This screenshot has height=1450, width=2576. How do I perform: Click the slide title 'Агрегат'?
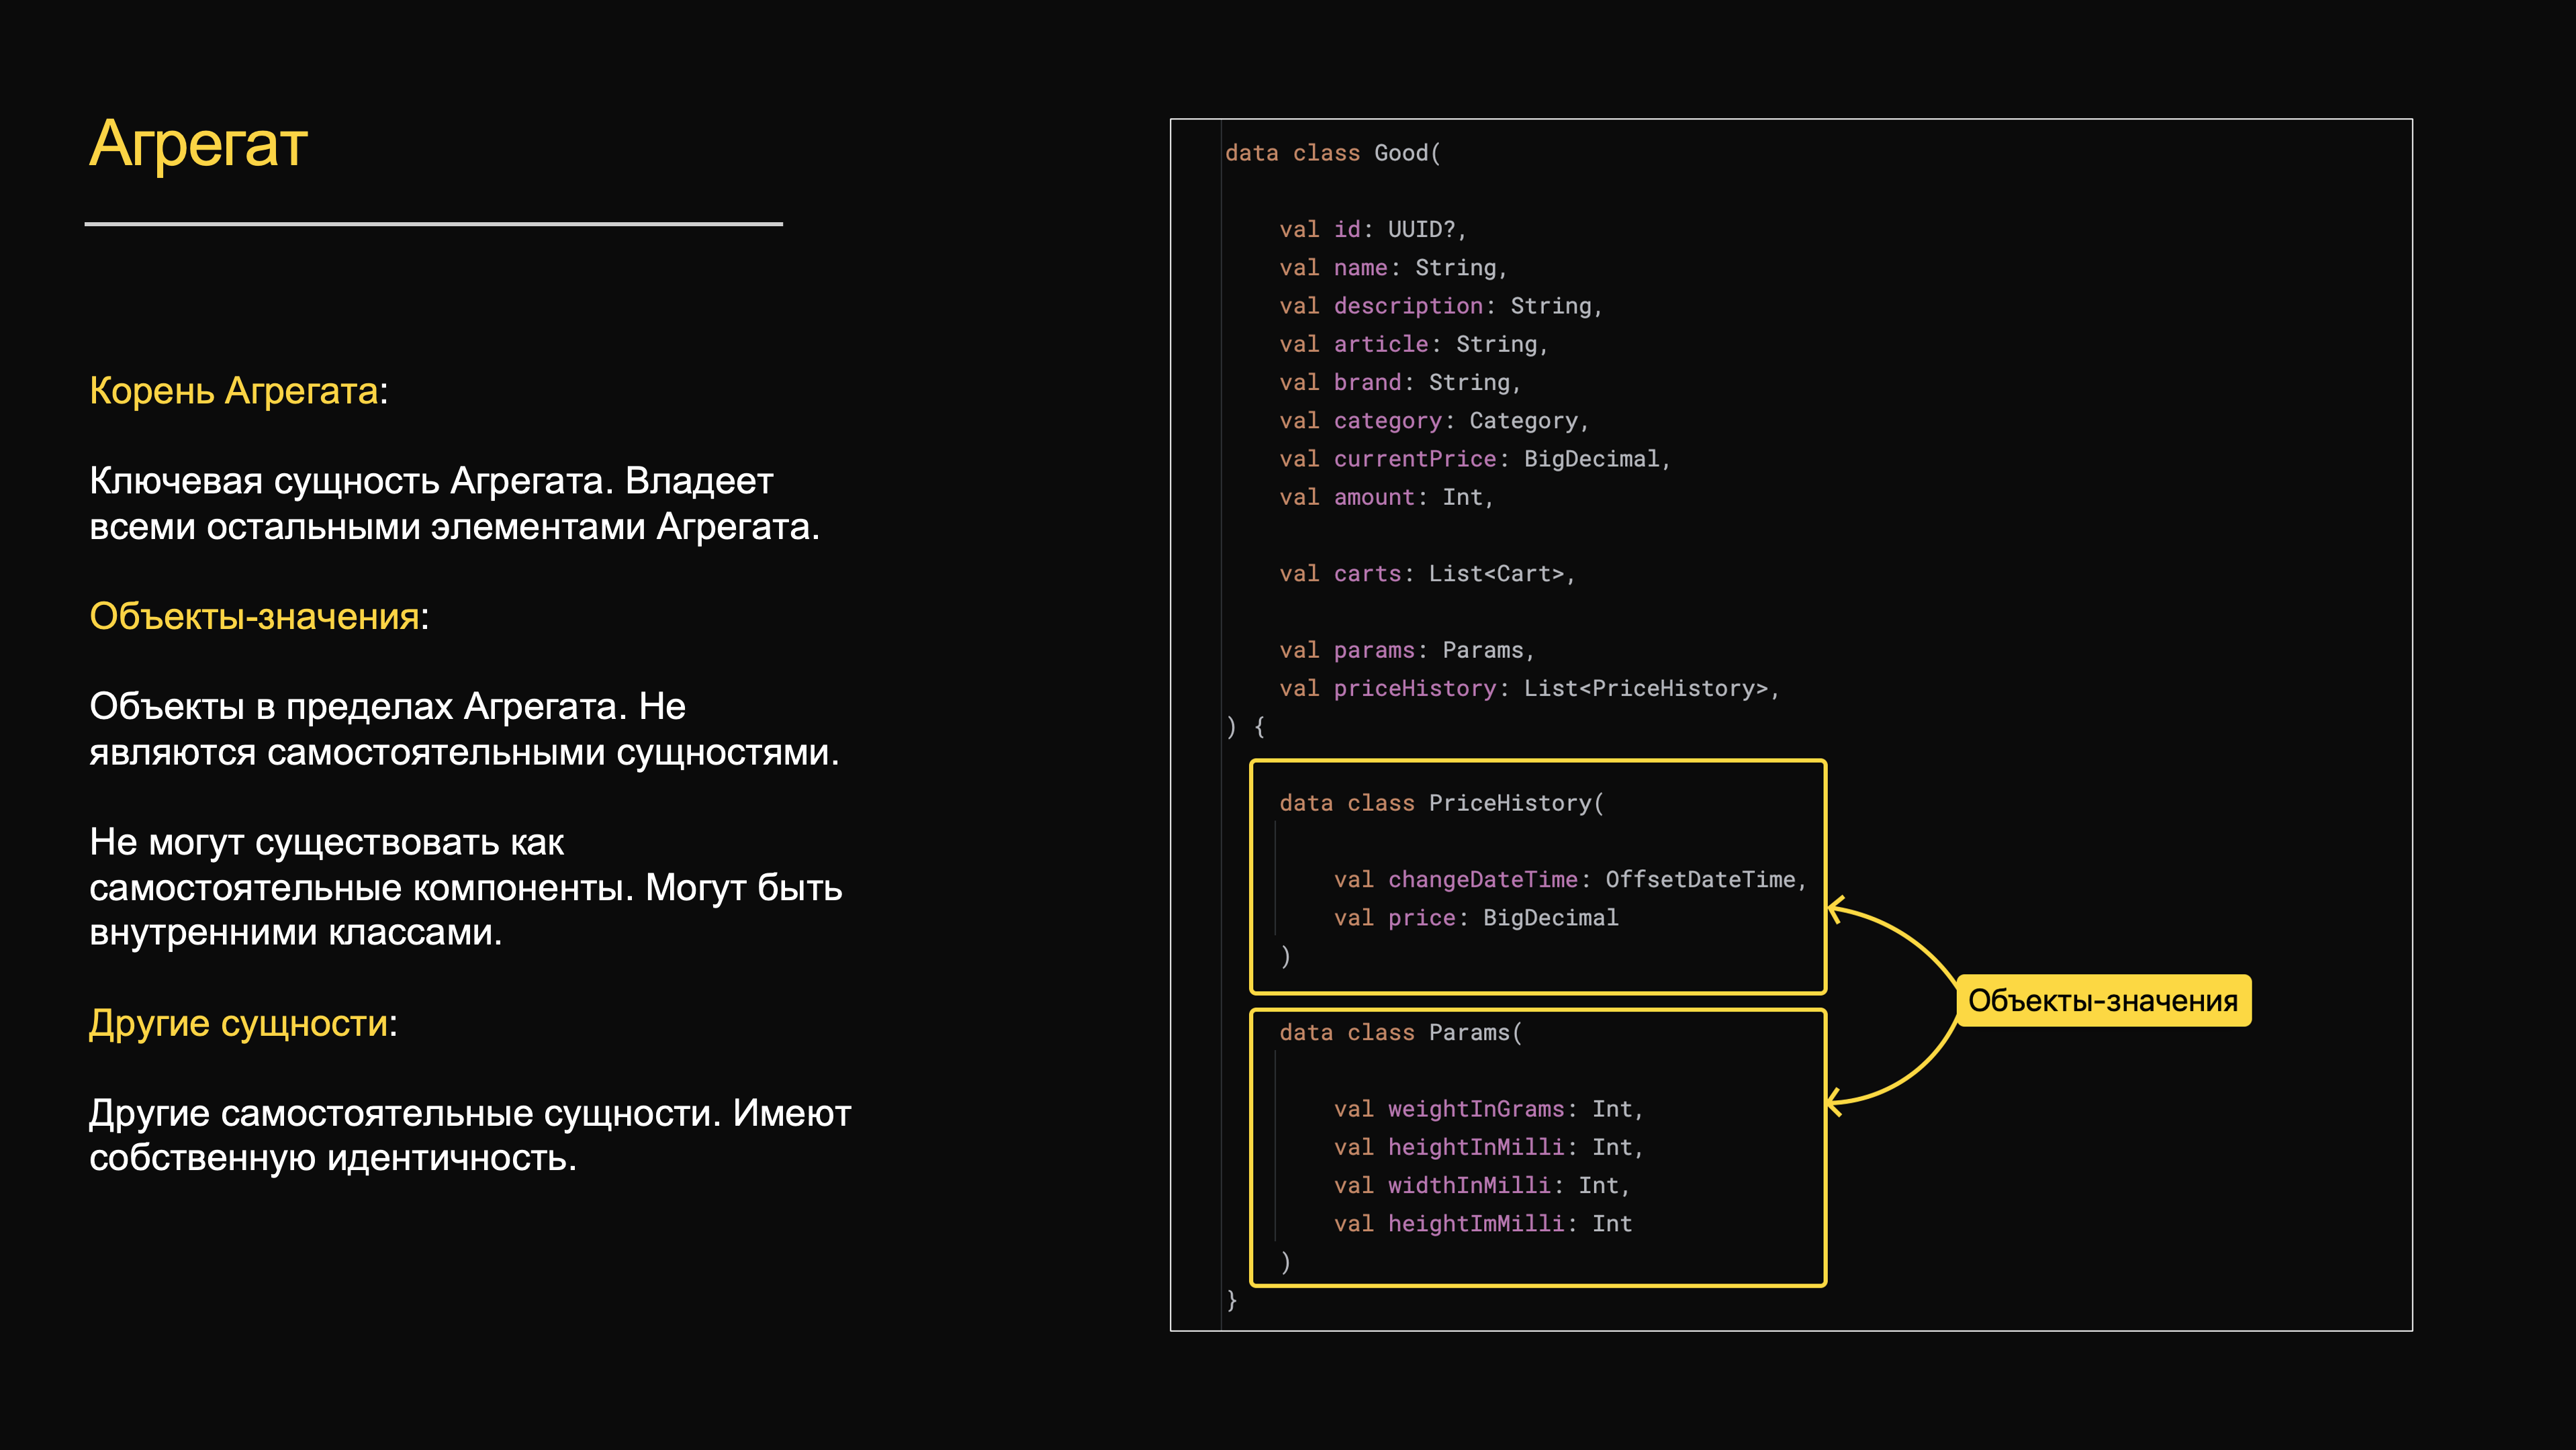[x=198, y=144]
